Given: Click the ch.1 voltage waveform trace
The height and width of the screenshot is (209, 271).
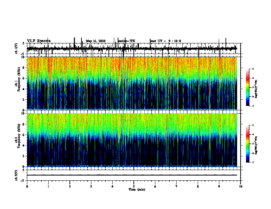Looking at the screenshot, I should (132, 48).
